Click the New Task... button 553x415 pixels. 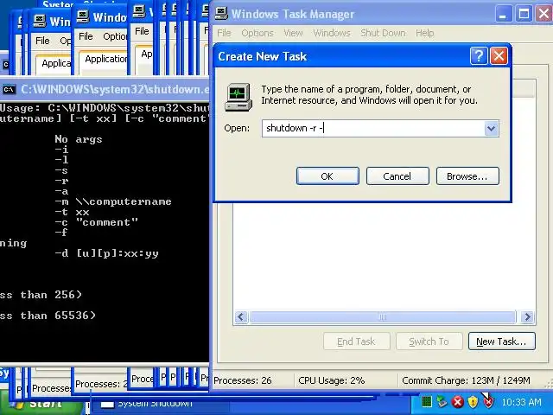pyautogui.click(x=501, y=342)
